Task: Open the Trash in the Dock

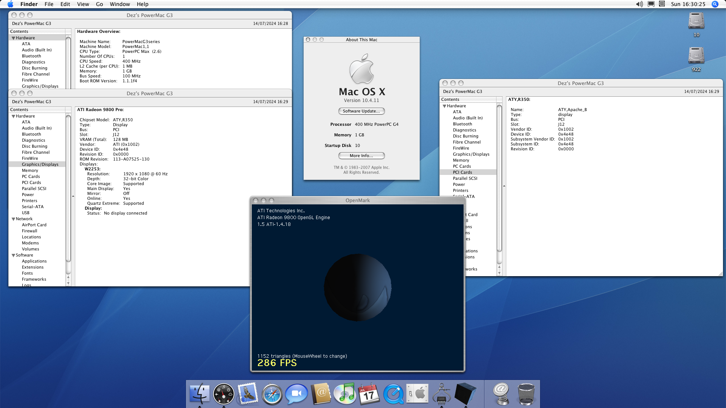Action: 526,394
